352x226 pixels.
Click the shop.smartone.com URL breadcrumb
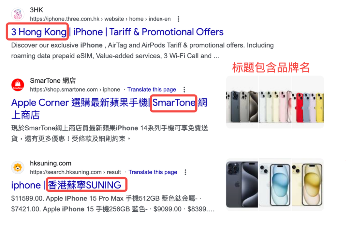[x=75, y=90]
